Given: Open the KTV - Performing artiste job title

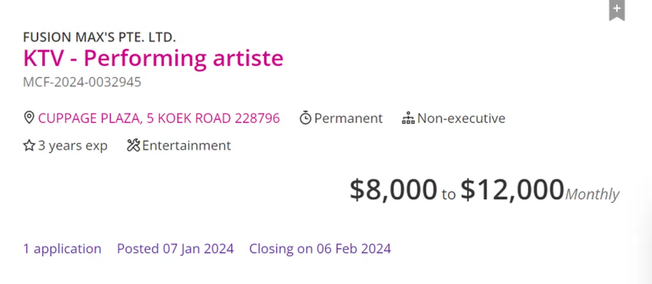Looking at the screenshot, I should pyautogui.click(x=153, y=58).
